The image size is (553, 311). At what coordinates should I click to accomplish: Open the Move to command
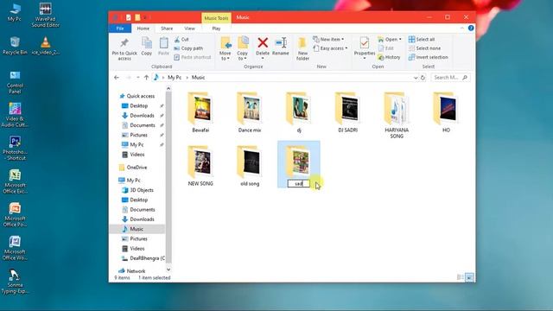pyautogui.click(x=225, y=48)
